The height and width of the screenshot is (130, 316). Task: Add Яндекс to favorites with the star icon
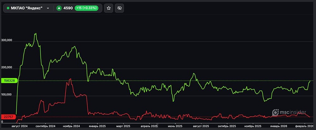point(109,8)
